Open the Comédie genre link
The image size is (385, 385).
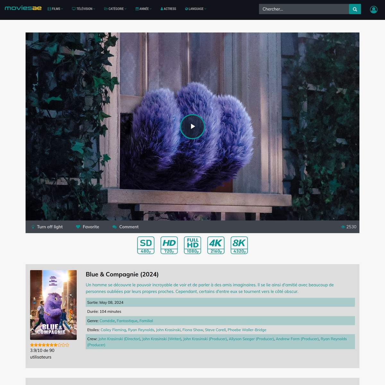click(x=107, y=321)
